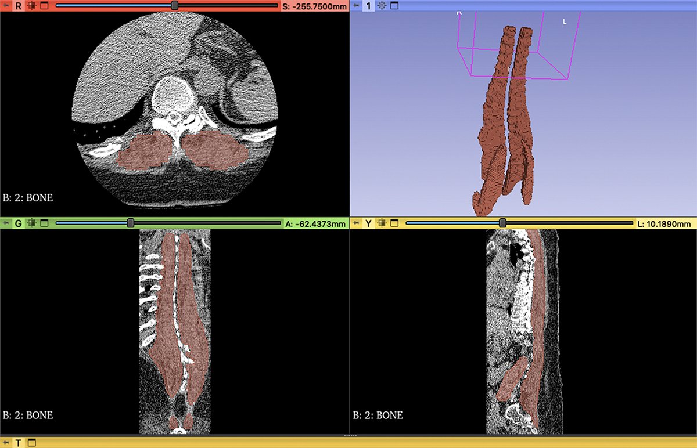The width and height of the screenshot is (697, 448).
Task: Toggle coronal slice visibility in 3D view
Action: pyautogui.click(x=31, y=223)
